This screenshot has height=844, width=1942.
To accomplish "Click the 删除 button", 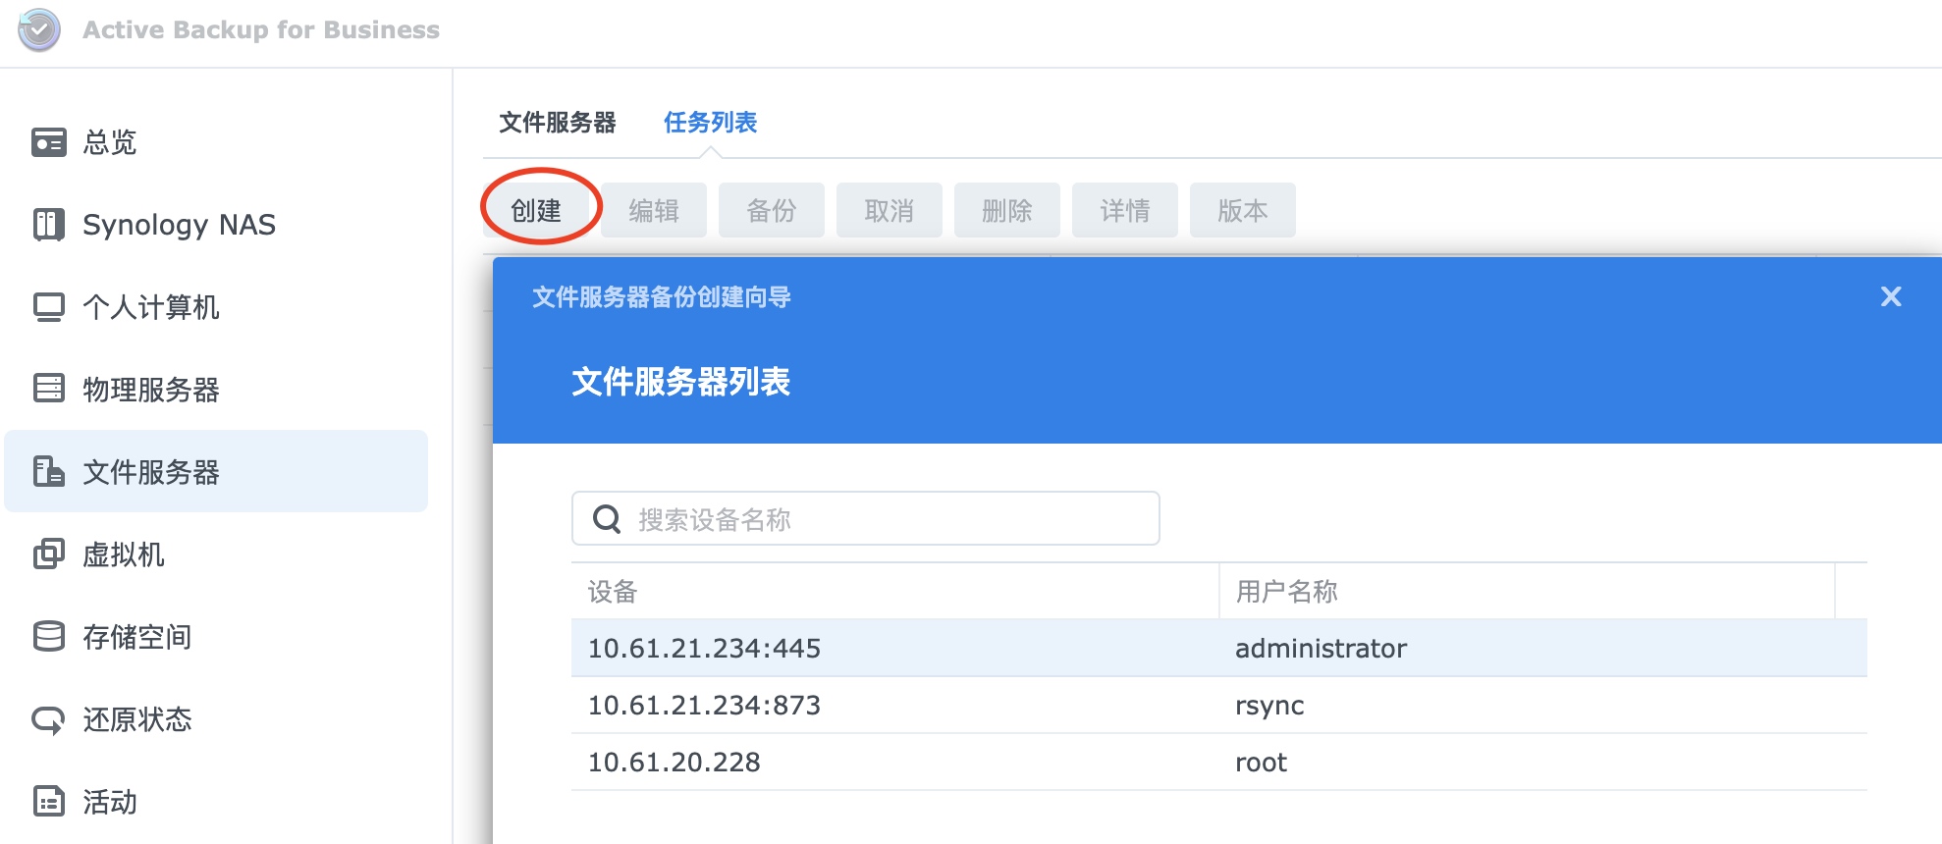I will [1007, 210].
